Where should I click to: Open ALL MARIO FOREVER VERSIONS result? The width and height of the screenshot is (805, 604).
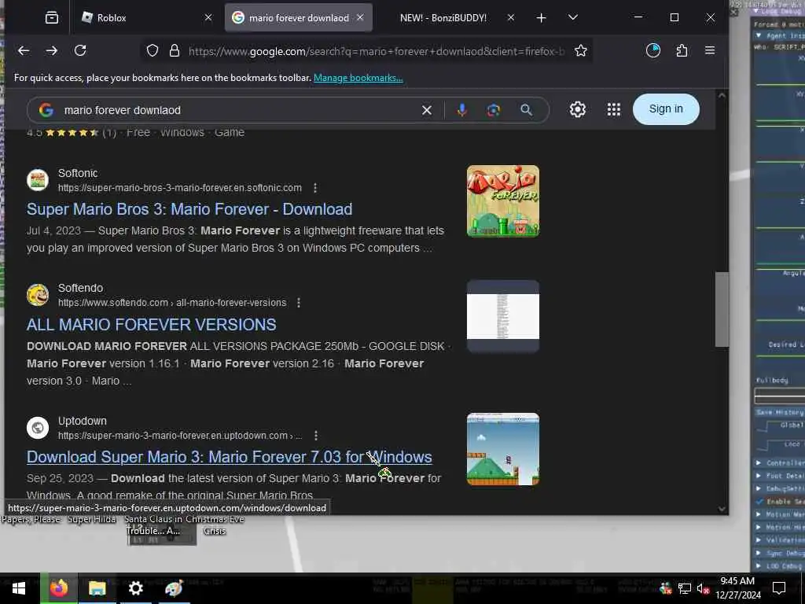tap(152, 325)
